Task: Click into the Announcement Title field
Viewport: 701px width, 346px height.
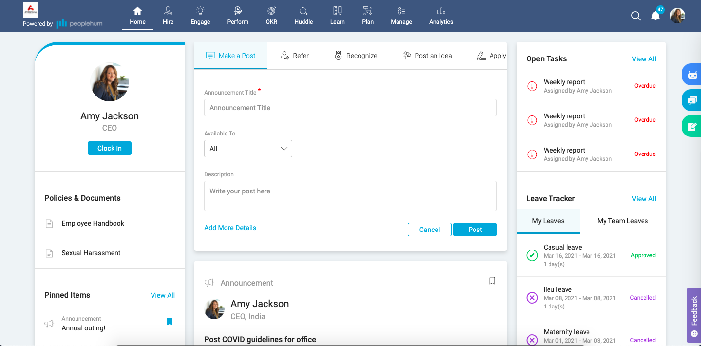Action: 350,108
